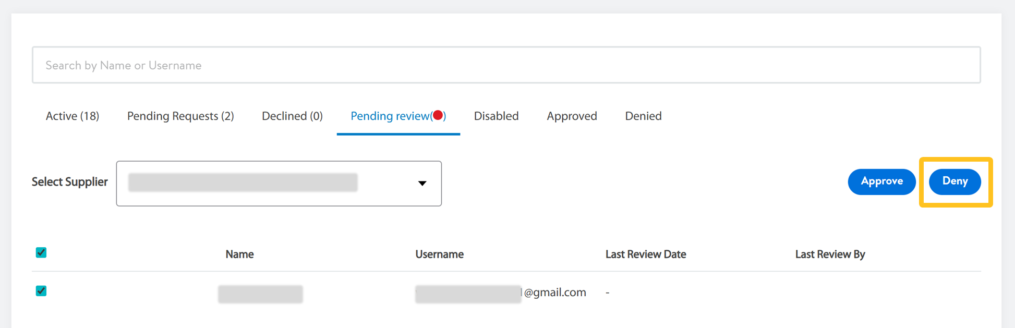This screenshot has width=1015, height=328.
Task: Click the red notification dot on Pending review
Action: 438,115
